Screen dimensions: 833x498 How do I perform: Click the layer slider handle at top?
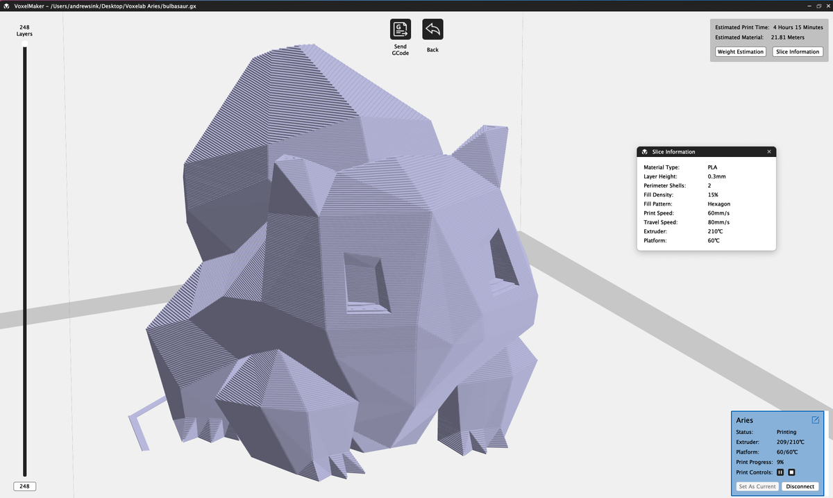24,44
